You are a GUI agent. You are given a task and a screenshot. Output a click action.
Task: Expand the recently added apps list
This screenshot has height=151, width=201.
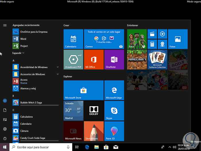click(x=18, y=53)
